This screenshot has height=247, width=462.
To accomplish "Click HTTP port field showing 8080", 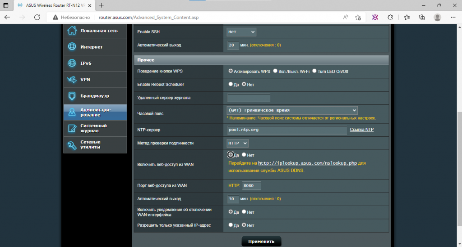I will [x=251, y=186].
